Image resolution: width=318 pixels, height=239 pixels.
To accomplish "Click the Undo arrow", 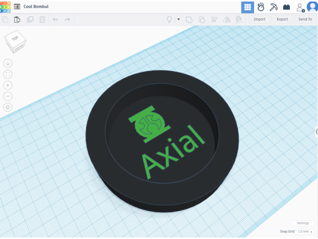I will [x=55, y=20].
